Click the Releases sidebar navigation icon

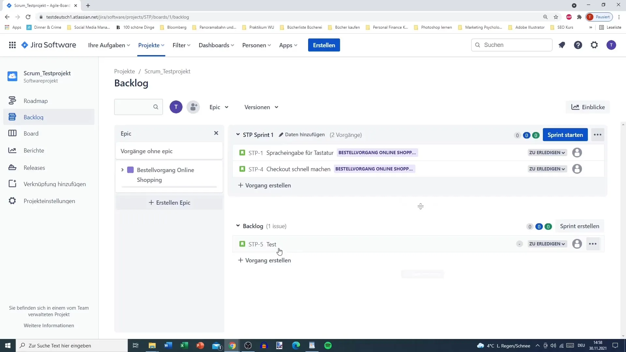pyautogui.click(x=12, y=167)
